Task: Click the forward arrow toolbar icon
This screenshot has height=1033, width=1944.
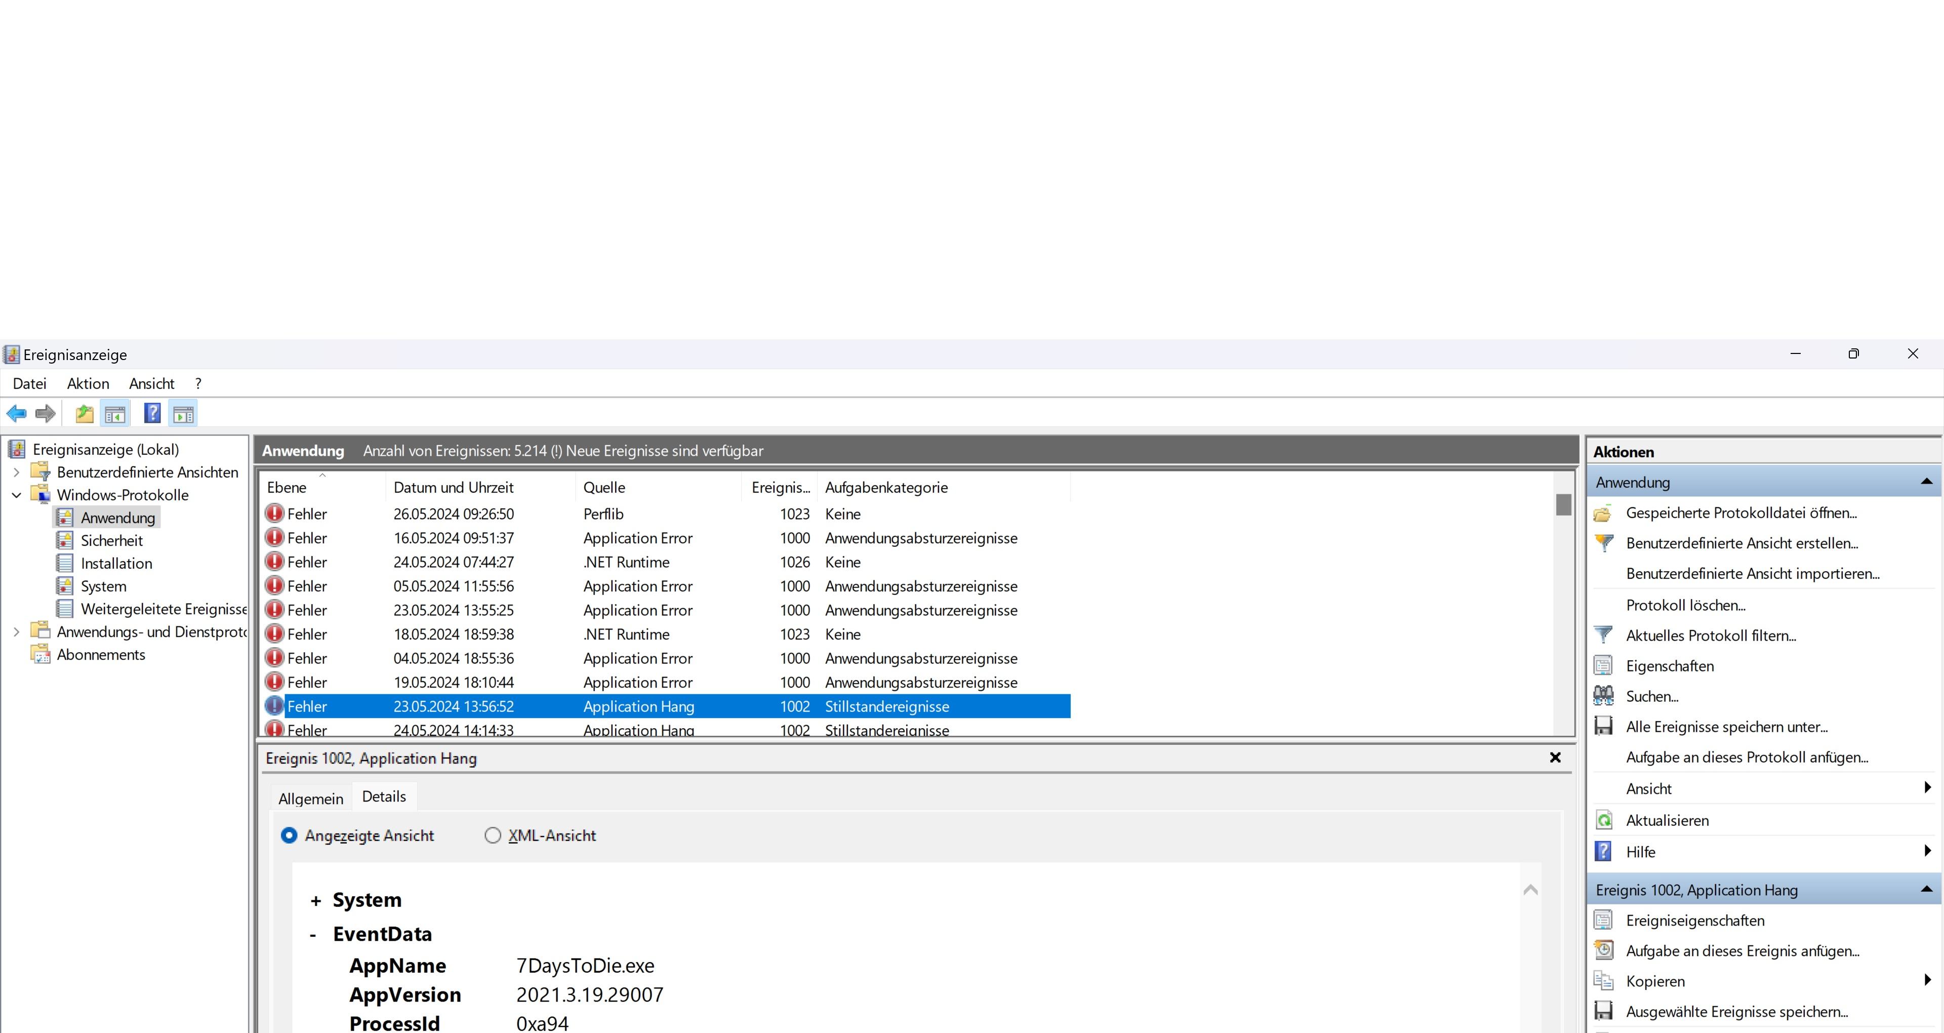Action: point(45,413)
